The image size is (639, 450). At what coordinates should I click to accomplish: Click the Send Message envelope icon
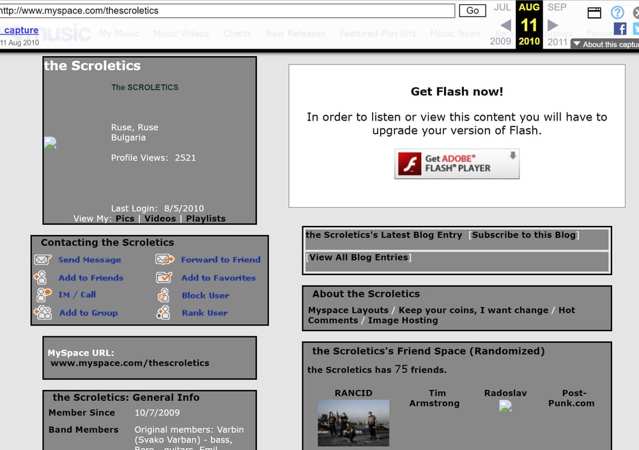[x=42, y=259]
